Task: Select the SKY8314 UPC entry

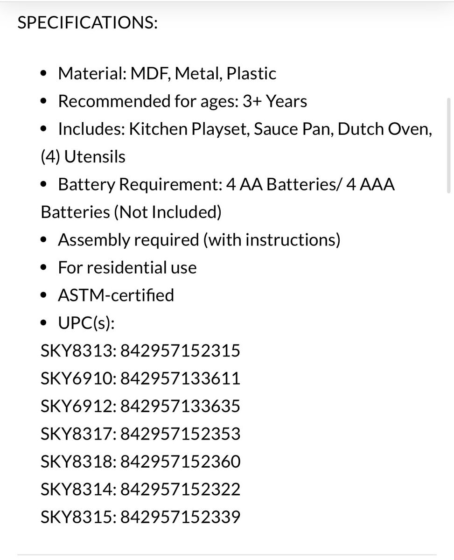Action: pyautogui.click(x=140, y=489)
